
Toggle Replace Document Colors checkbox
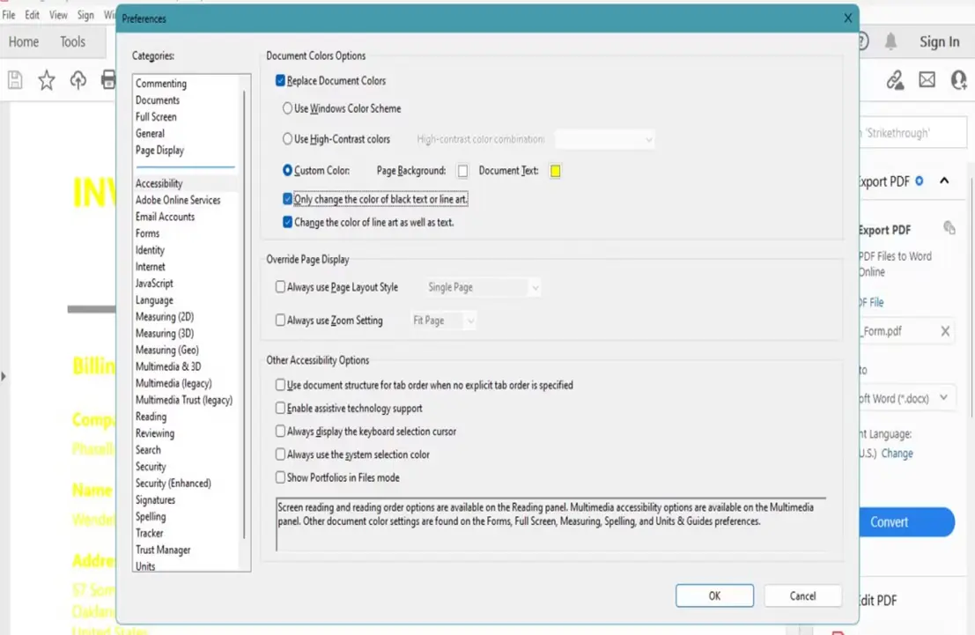point(280,80)
